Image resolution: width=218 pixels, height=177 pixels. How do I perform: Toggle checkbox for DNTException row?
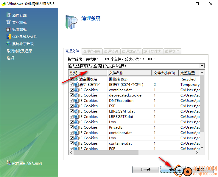tap(71, 100)
